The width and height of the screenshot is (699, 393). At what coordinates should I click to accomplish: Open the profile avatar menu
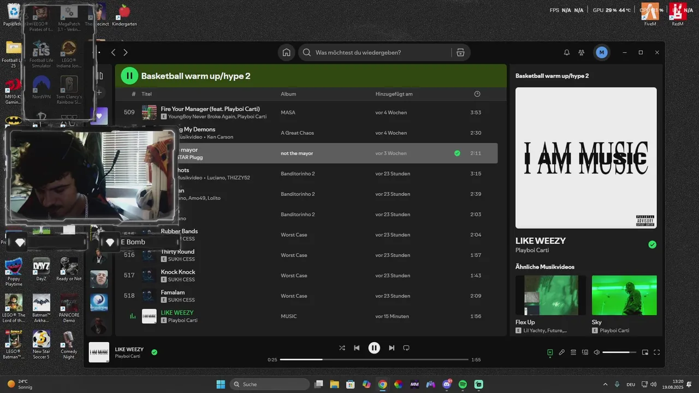pos(602,52)
